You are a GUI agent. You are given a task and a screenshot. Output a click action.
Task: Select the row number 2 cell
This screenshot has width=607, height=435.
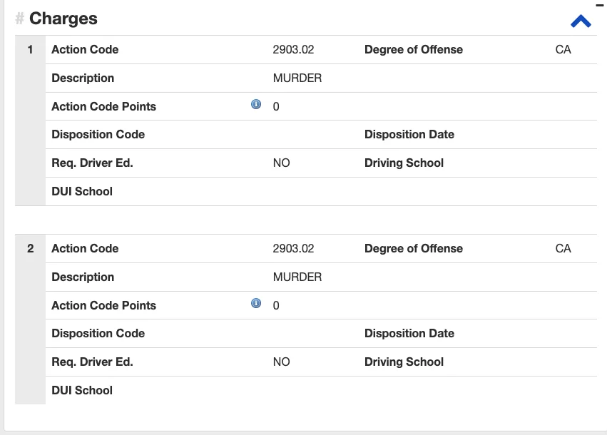coord(30,249)
